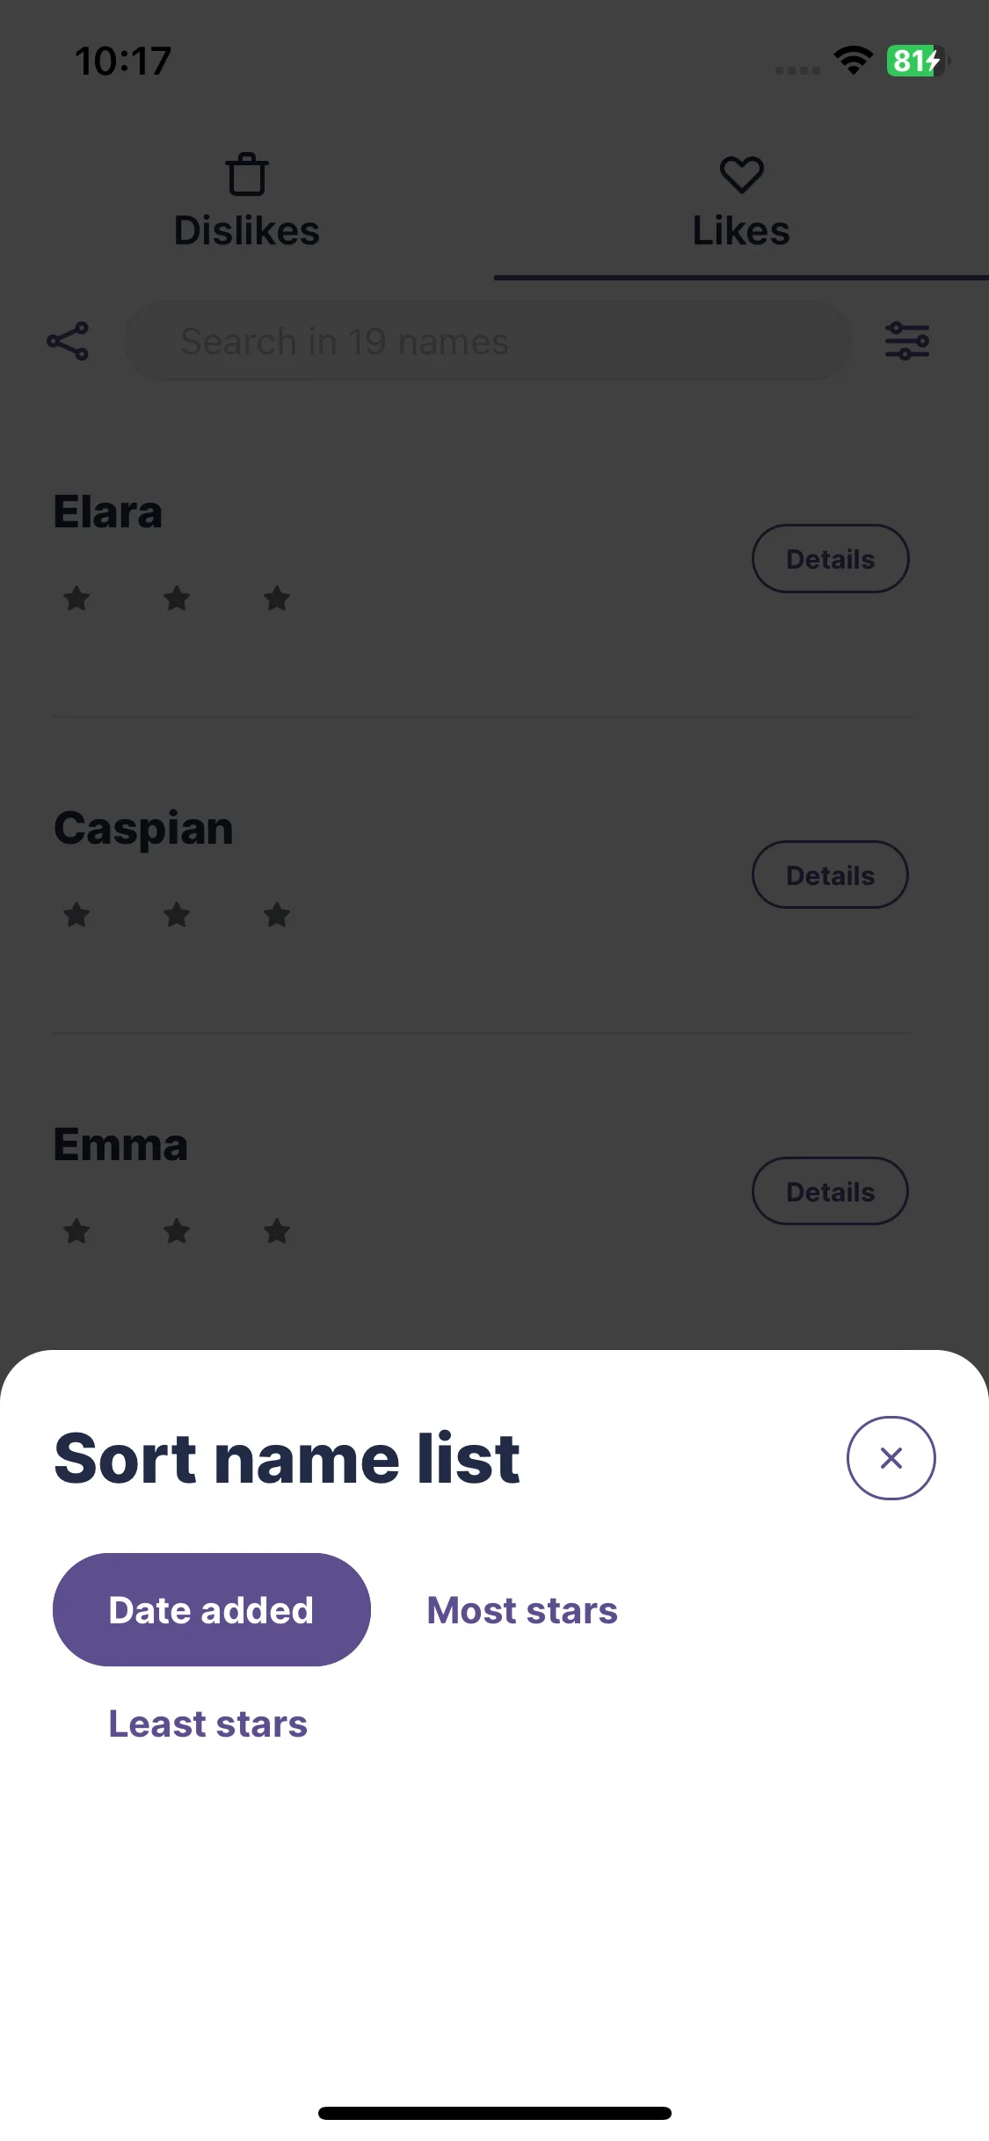Close the Sort name list sheet
This screenshot has height=2141, width=989.
click(891, 1458)
